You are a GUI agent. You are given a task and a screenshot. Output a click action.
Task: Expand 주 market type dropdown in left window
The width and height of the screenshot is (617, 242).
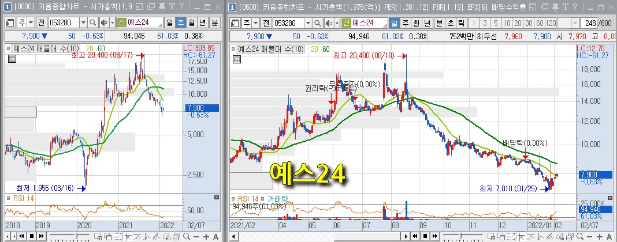(30, 22)
